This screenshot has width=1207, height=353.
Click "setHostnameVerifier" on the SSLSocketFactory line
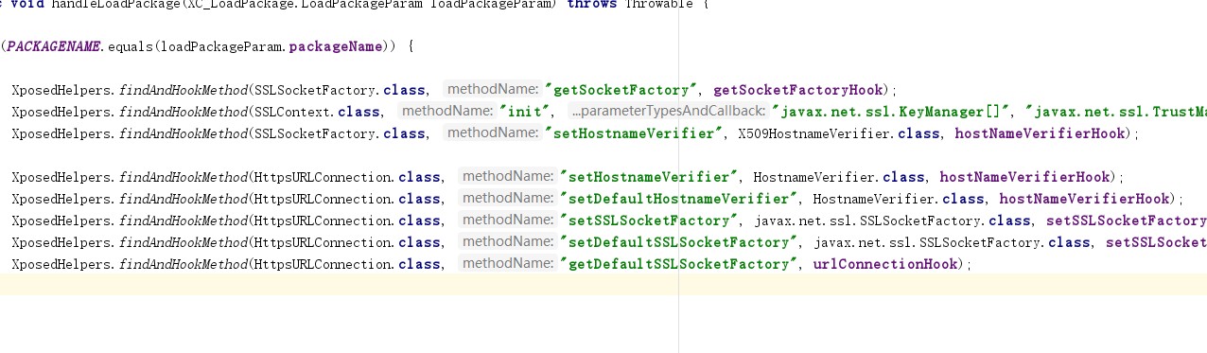(633, 133)
